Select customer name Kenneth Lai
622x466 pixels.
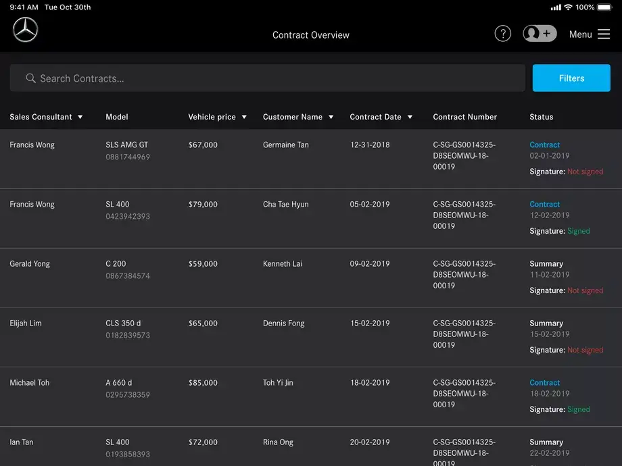283,263
